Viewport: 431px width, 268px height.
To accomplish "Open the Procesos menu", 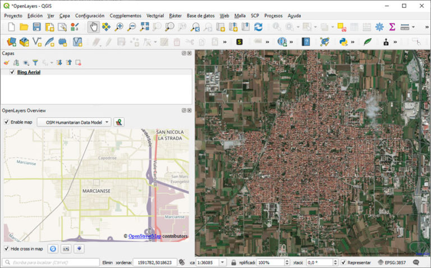I will click(x=273, y=16).
